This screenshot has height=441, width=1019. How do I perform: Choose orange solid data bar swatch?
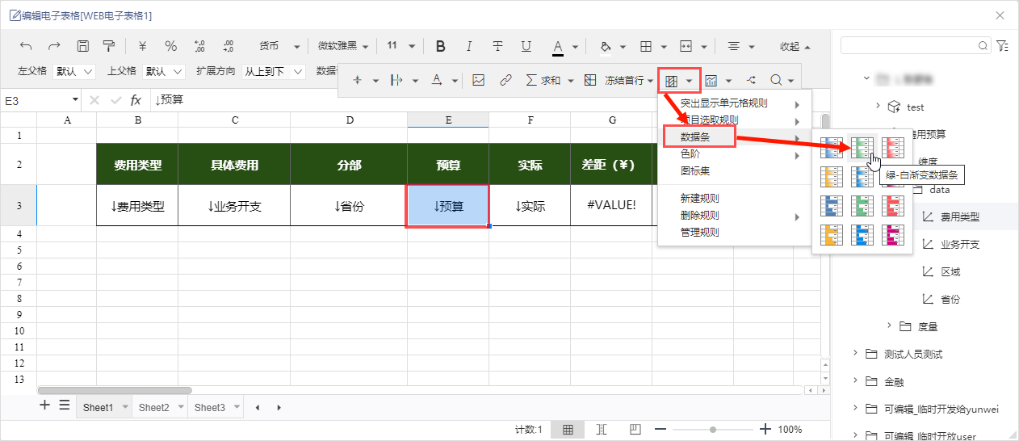832,234
